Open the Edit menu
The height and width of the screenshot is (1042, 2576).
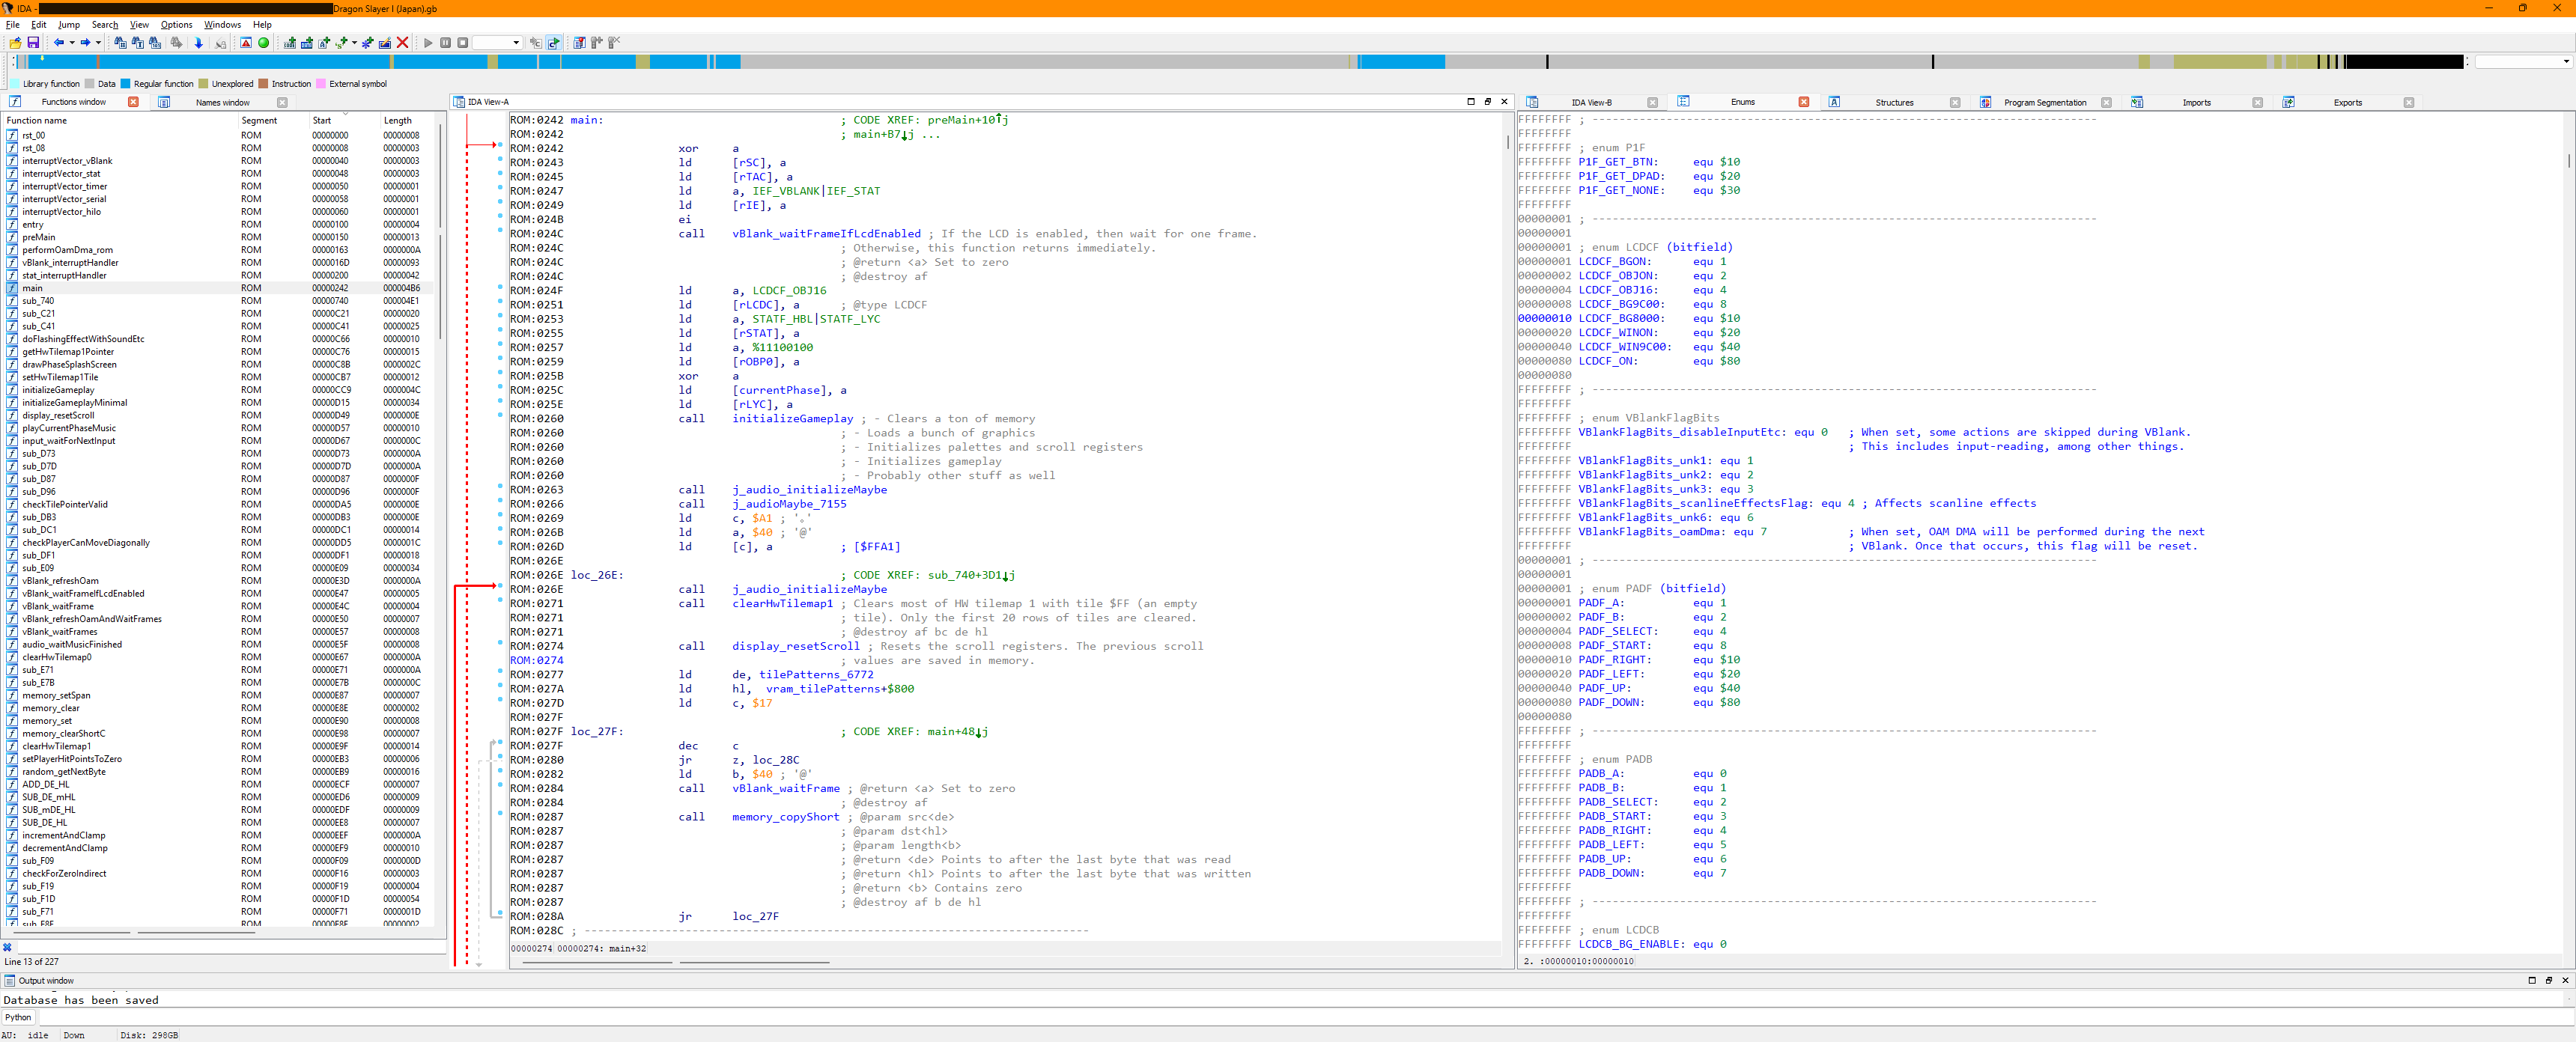[x=39, y=25]
